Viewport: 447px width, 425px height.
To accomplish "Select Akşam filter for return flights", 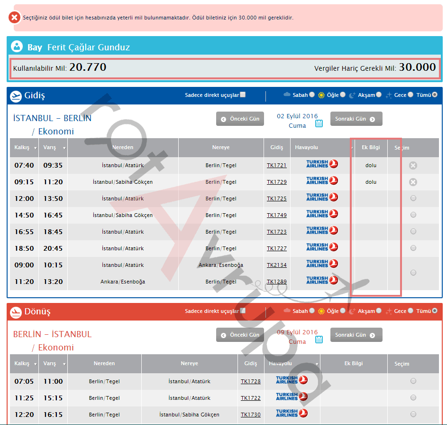I will tap(378, 311).
